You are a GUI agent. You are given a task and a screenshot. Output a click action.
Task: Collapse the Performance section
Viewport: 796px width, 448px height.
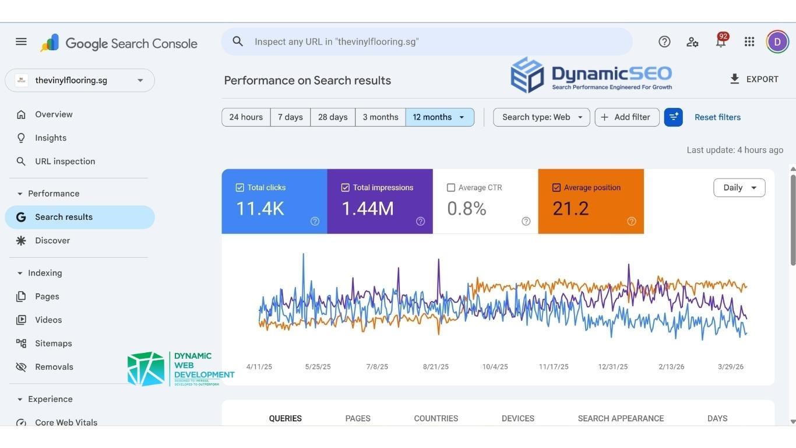20,194
